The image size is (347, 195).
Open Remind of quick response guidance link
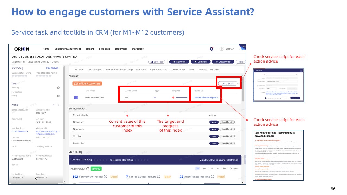pos(206,97)
